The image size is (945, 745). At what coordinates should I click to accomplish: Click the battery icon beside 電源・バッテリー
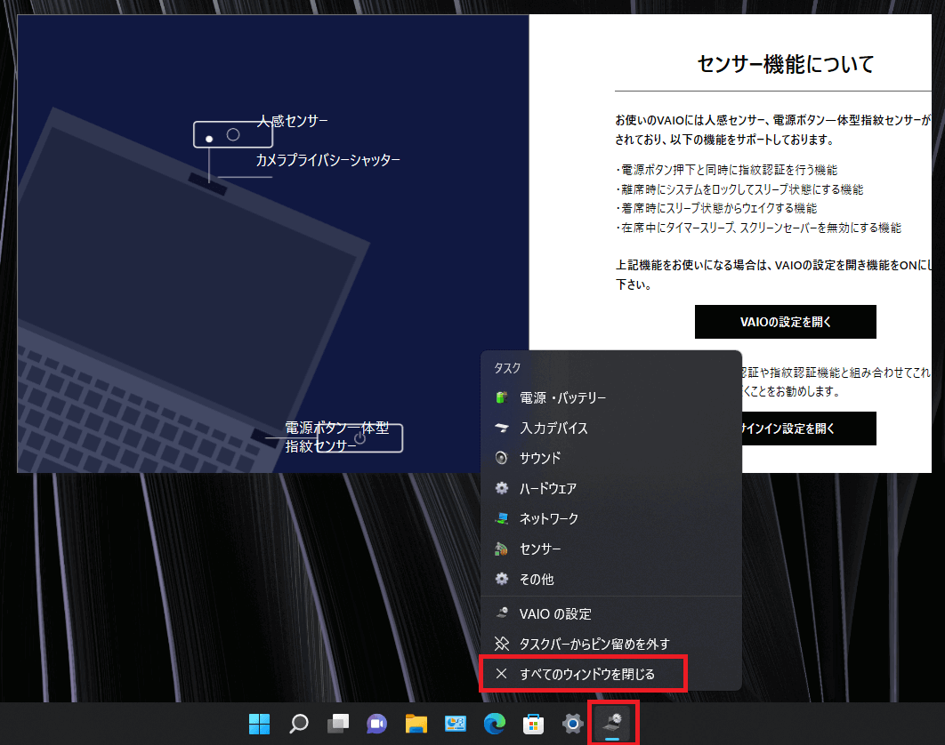(x=502, y=397)
